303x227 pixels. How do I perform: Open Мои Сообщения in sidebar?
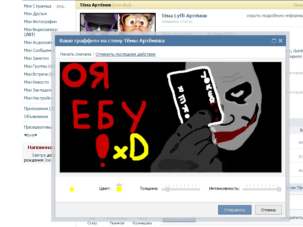click(x=39, y=50)
